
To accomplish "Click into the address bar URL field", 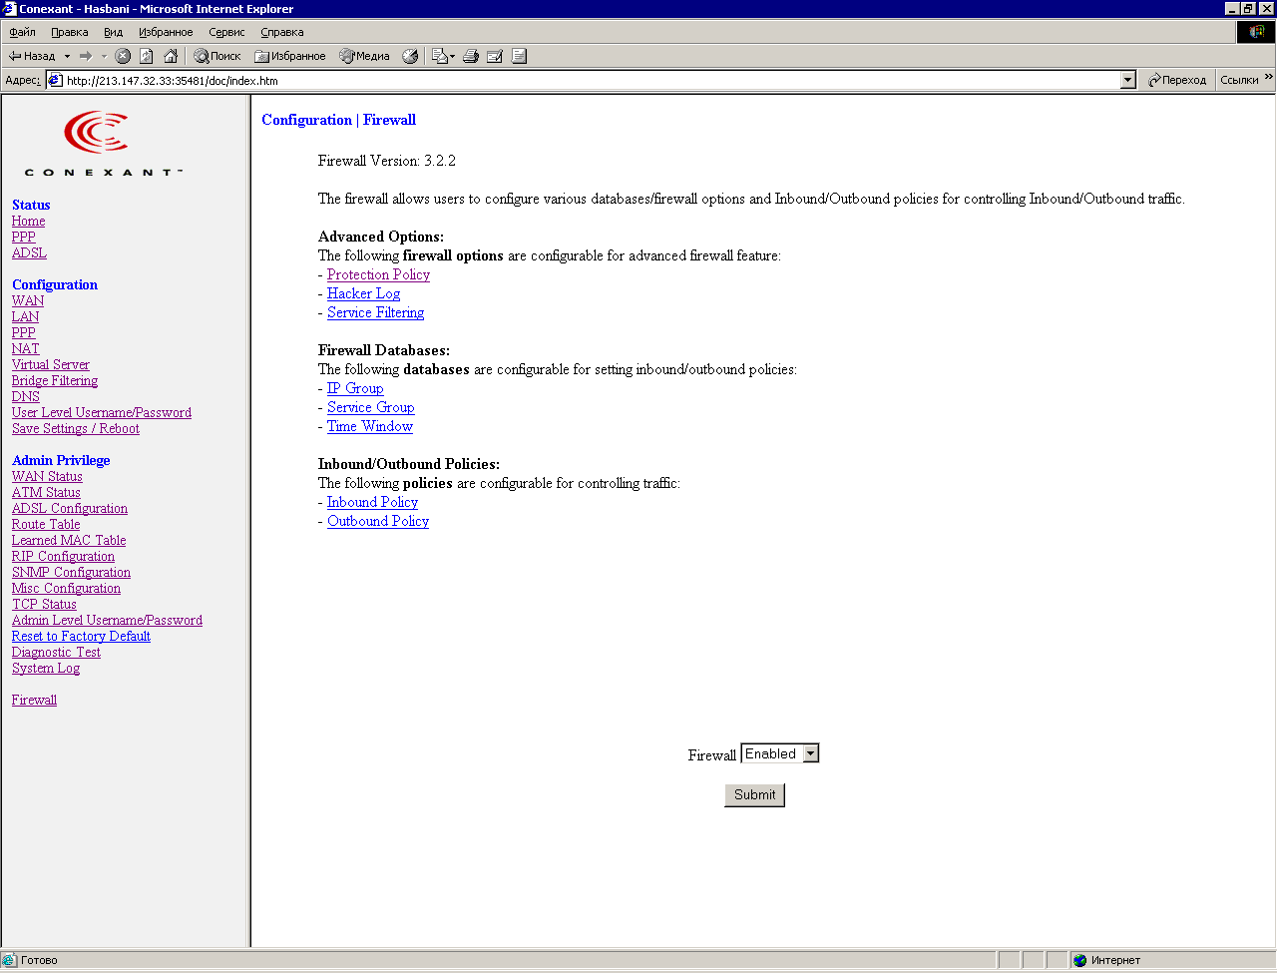I will click(593, 80).
